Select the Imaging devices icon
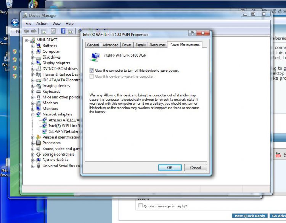Viewport: 286px width, 223px height. [39, 86]
